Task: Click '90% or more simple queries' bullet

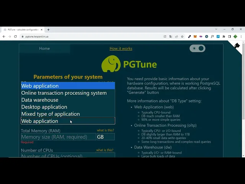Action: (161, 120)
